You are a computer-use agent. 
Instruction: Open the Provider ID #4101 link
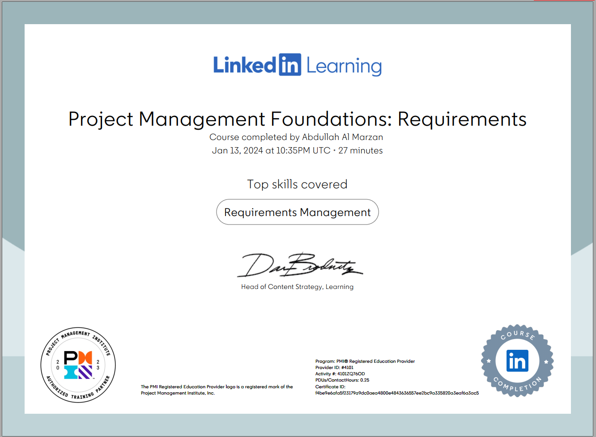pos(334,367)
